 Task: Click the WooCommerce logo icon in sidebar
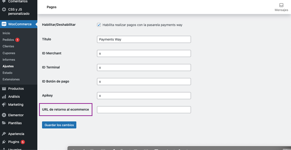[x=4, y=24]
